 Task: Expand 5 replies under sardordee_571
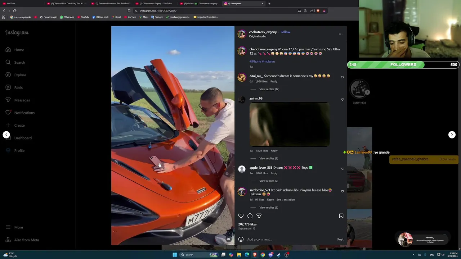point(269,208)
